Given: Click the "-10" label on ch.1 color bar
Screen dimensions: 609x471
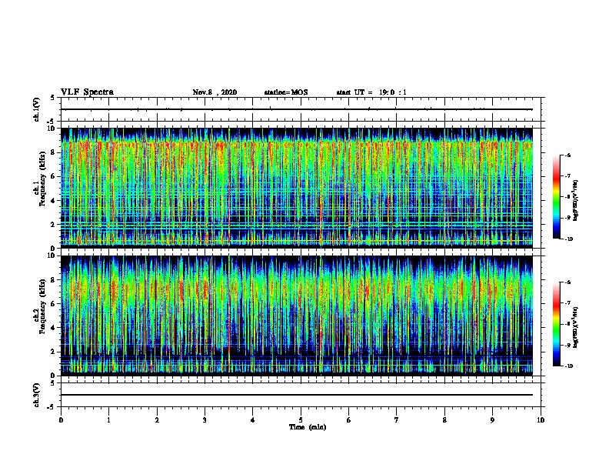Looking at the screenshot, I should [568, 239].
